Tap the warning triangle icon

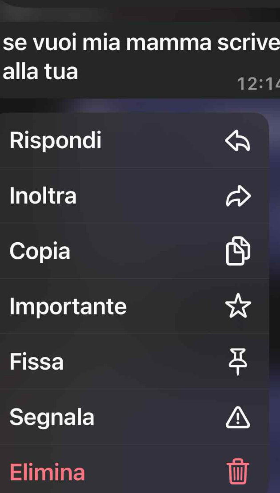point(238,417)
